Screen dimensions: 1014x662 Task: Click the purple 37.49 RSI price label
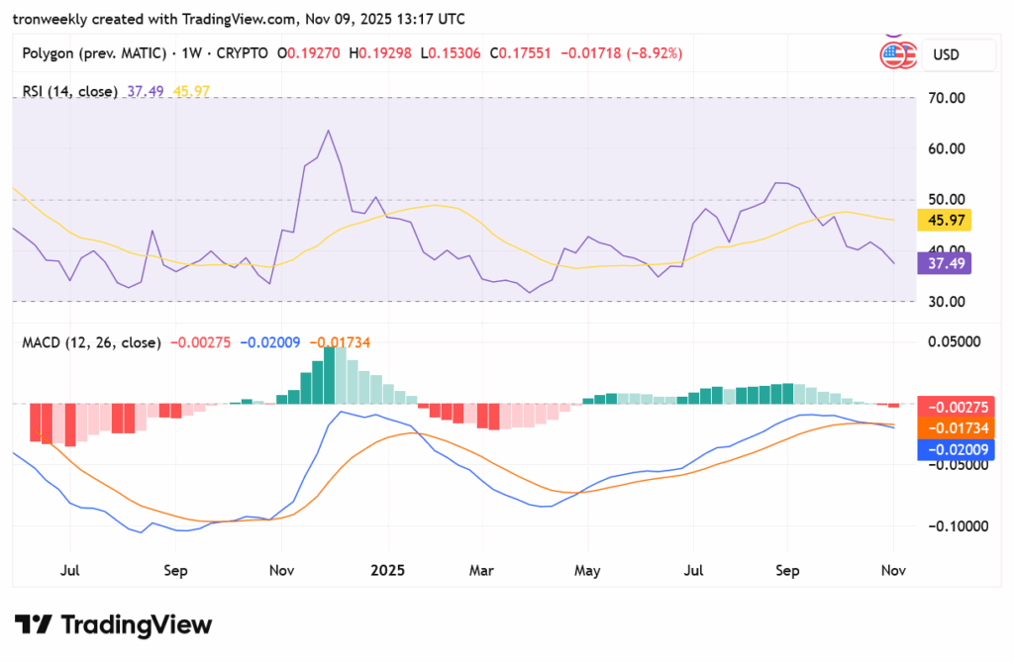pos(948,262)
